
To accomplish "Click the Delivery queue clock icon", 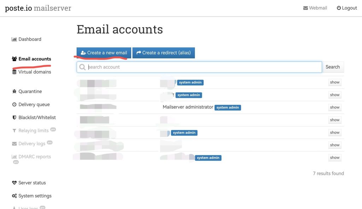I will coord(14,105).
